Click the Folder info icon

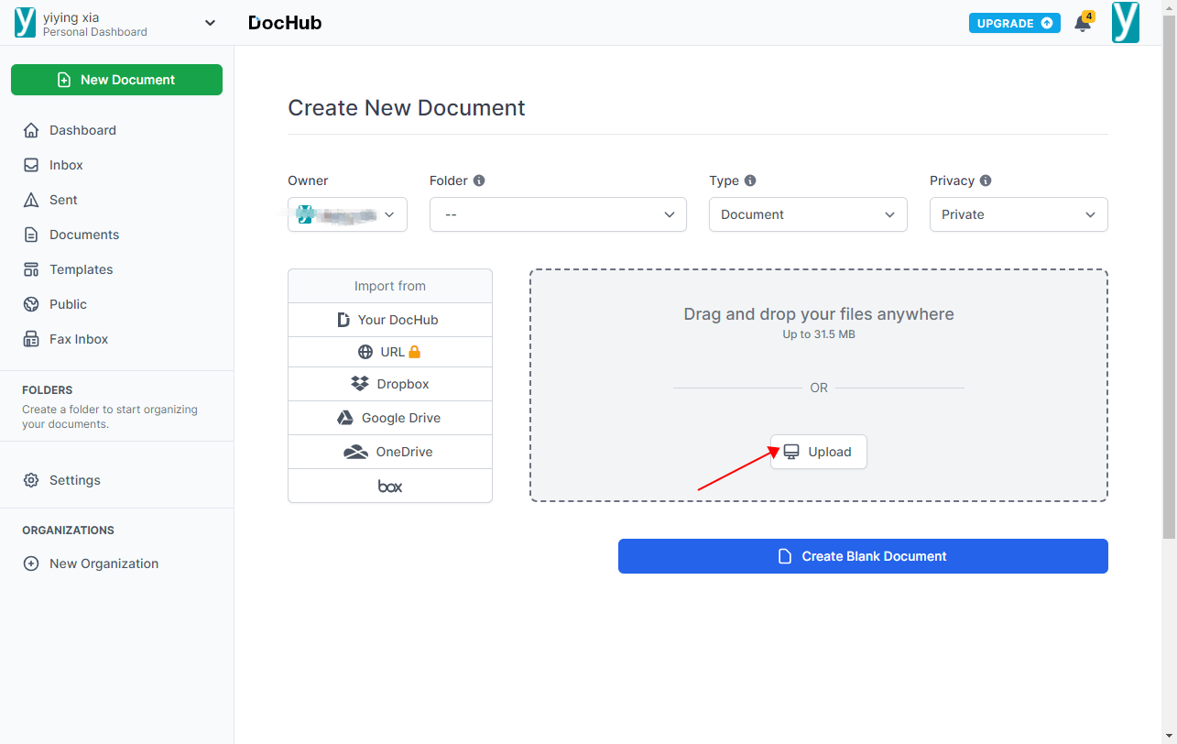479,181
